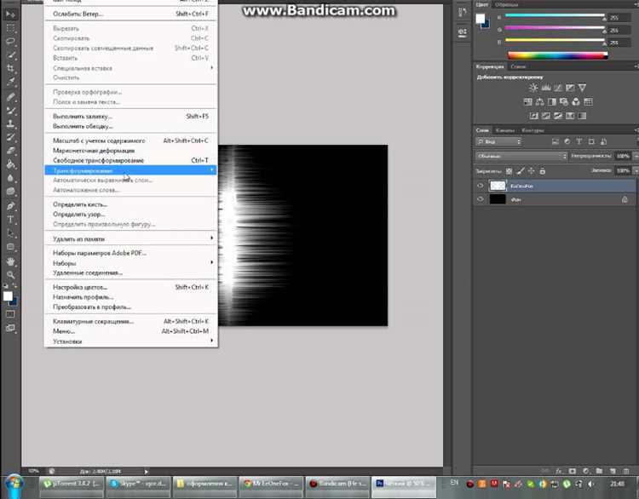The width and height of the screenshot is (639, 499).
Task: Add an Exposure adjustment
Action: click(x=570, y=88)
